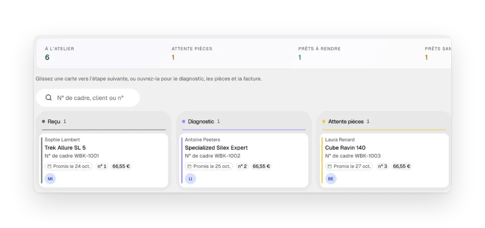Click the purple dot beside Diagnostic
Image resolution: width=485 pixels, height=228 pixels.
click(x=184, y=122)
